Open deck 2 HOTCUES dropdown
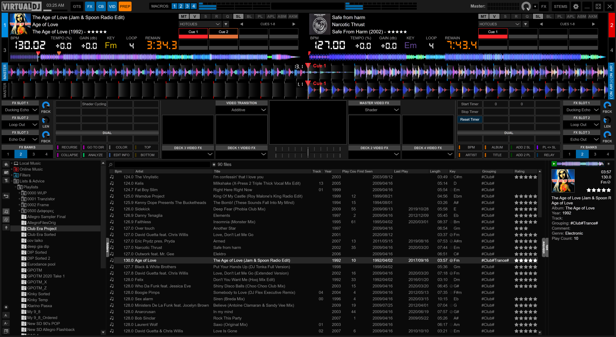Image resolution: width=616 pixels, height=337 pixels. [x=500, y=24]
